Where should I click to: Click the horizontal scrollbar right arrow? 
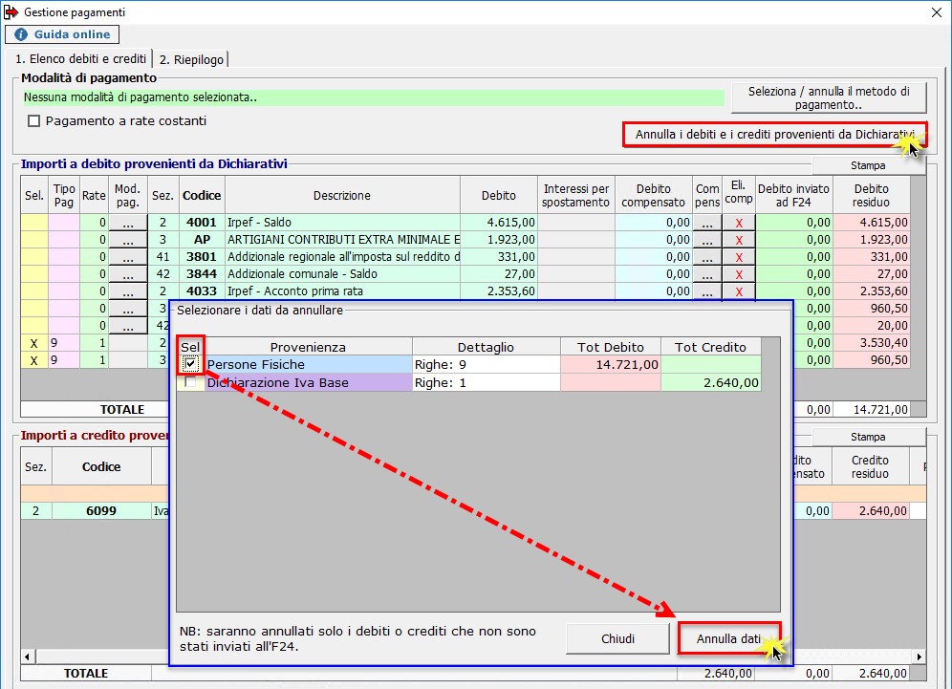(920, 657)
